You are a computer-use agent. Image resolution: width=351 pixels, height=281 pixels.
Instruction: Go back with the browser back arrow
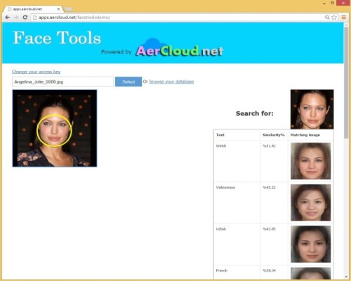point(8,18)
